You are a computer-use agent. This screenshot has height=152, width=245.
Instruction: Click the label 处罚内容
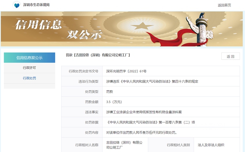tap(92, 133)
